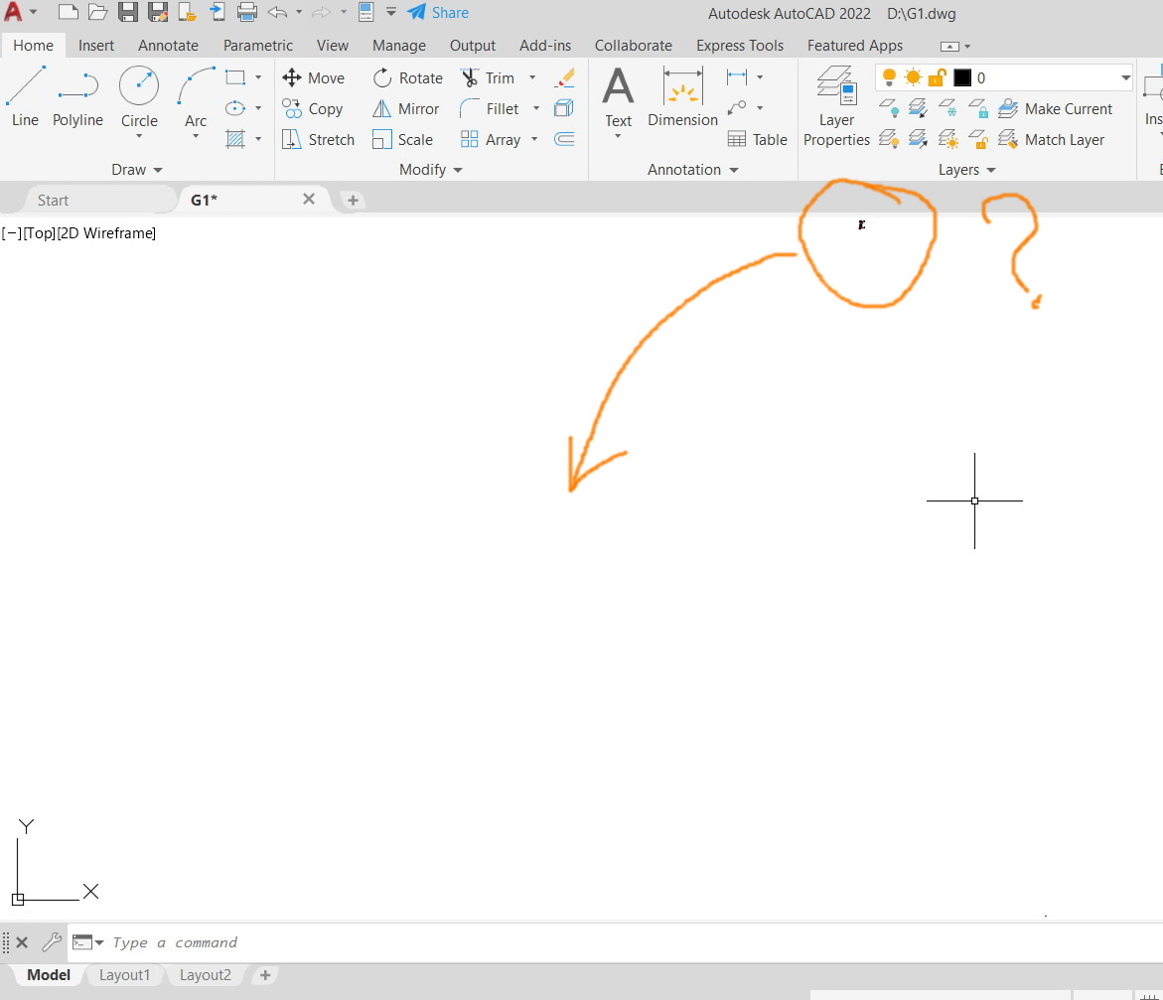Toggle the light bulb to turn layer off

[x=887, y=76]
